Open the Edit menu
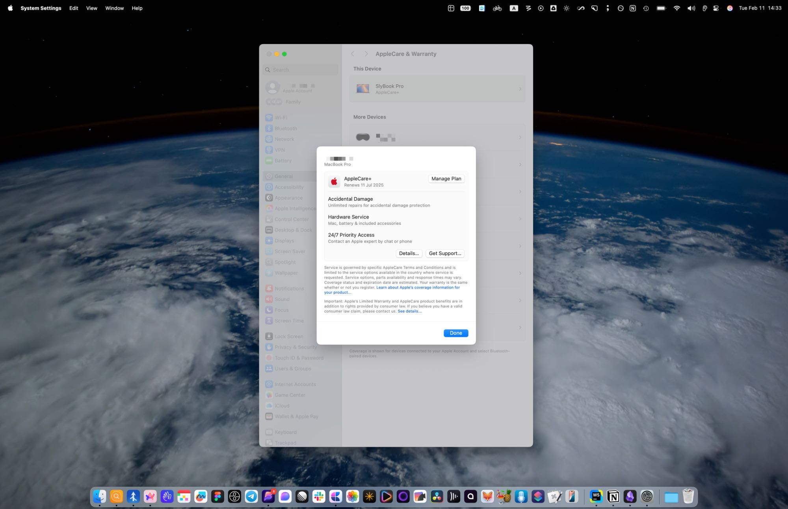The width and height of the screenshot is (788, 509). (x=74, y=8)
